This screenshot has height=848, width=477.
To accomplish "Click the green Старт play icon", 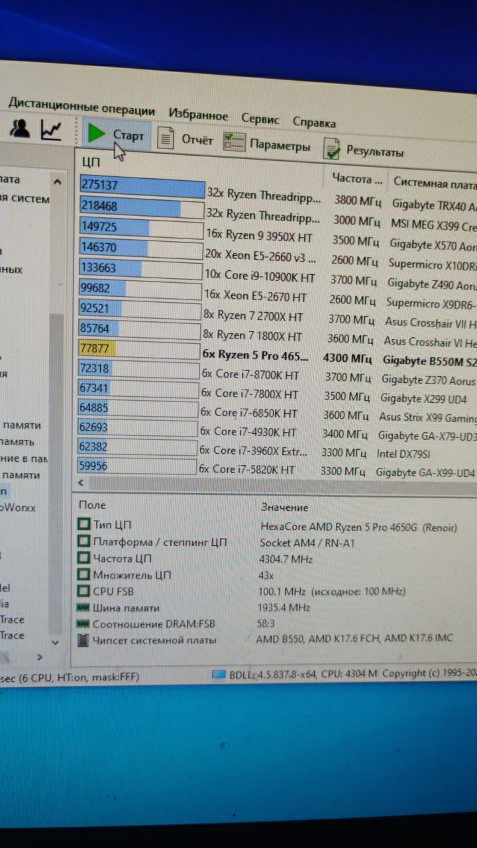I will (97, 133).
